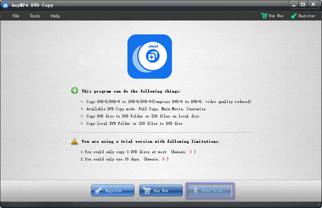322x208 pixels.
Task: Click the 'copy 3 DVD discs at most' limitation line
Action: click(138, 152)
